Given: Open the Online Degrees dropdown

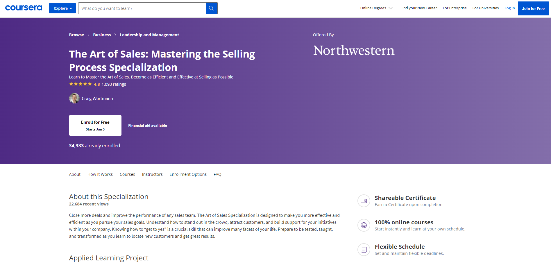Looking at the screenshot, I should (x=376, y=8).
